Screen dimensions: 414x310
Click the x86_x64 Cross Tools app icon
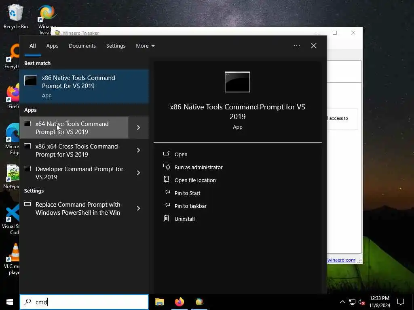(27, 146)
